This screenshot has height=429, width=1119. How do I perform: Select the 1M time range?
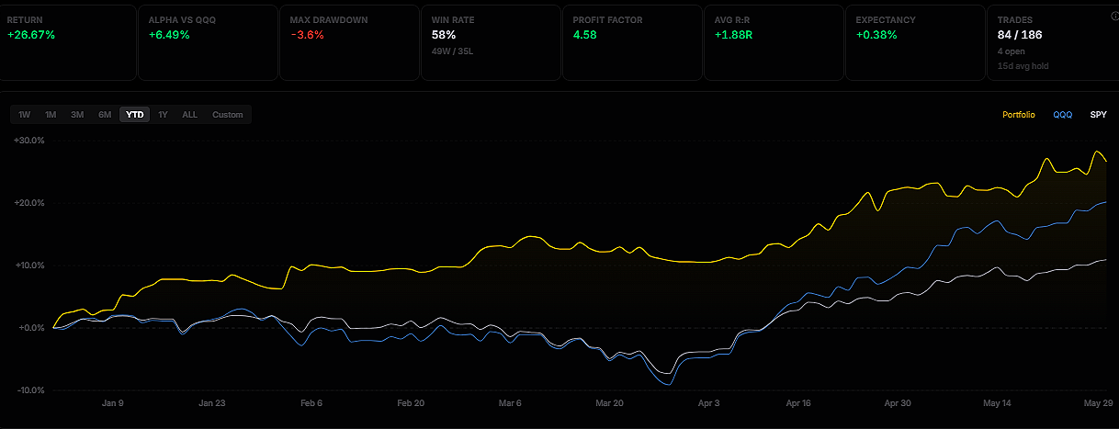point(51,115)
